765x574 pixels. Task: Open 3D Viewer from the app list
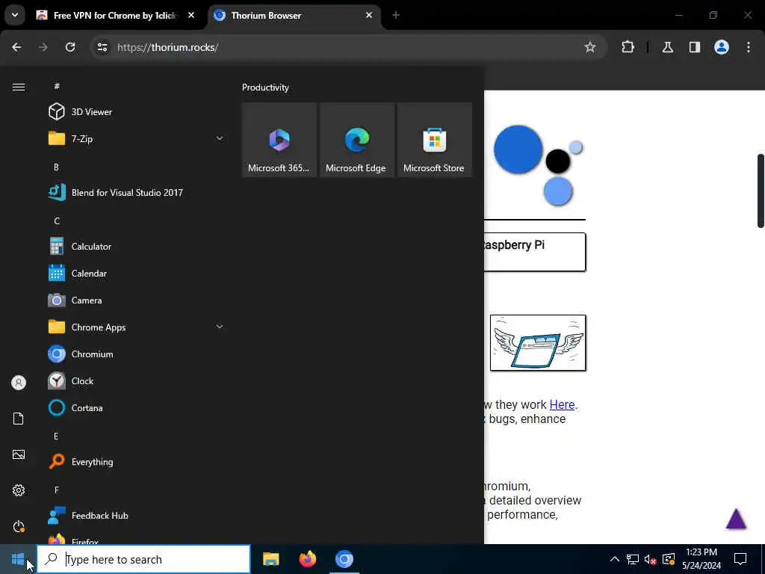point(136,112)
